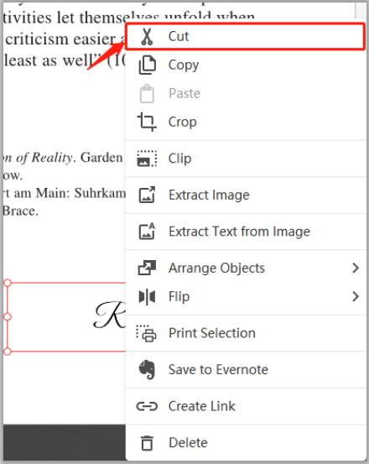Click the Extract Image icon
This screenshot has height=464, width=369.
tap(147, 195)
